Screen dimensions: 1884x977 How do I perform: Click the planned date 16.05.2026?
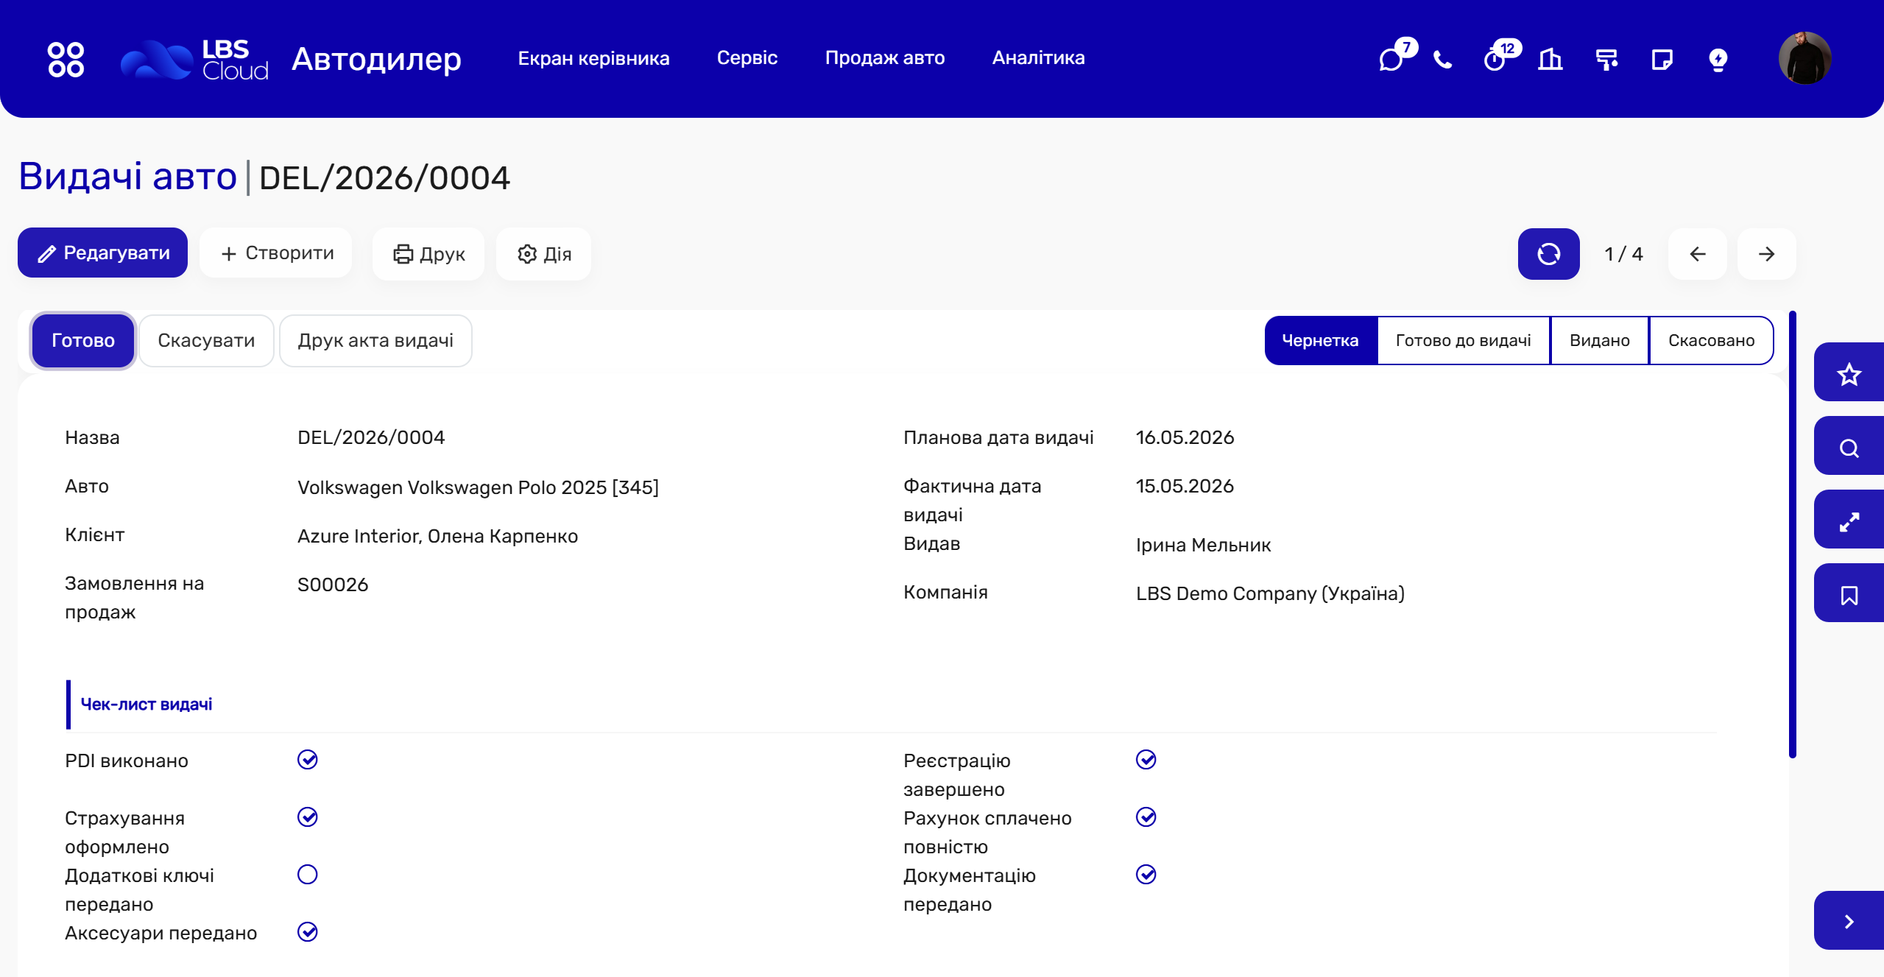[x=1185, y=437]
